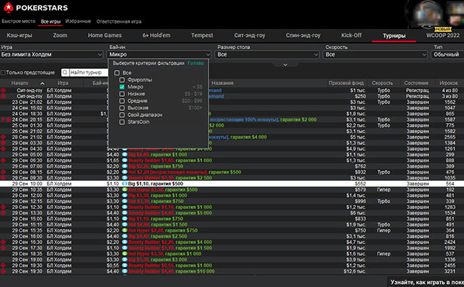The image size is (464, 287).
Task: Sort by the Призовой фонд column header
Action: tap(346, 83)
